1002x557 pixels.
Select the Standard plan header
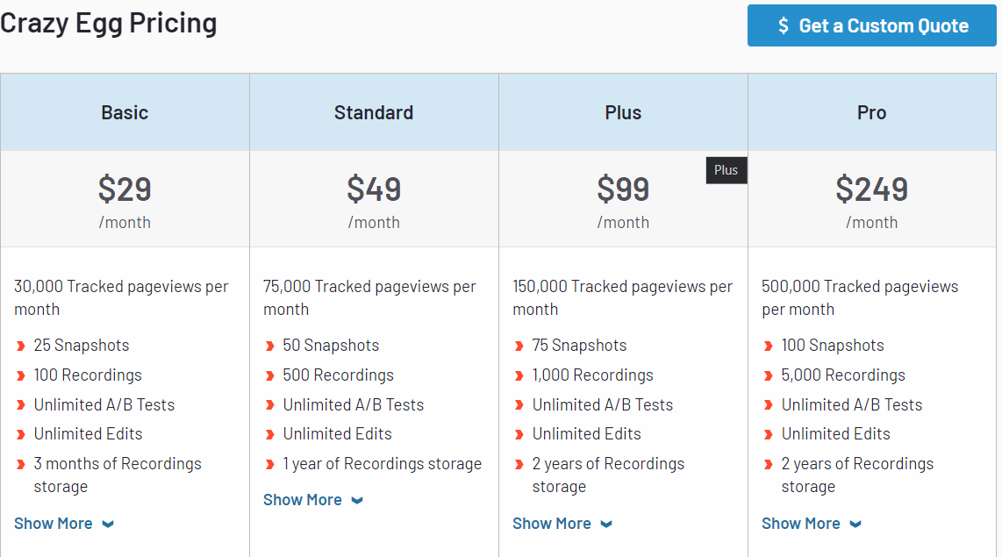click(x=374, y=112)
